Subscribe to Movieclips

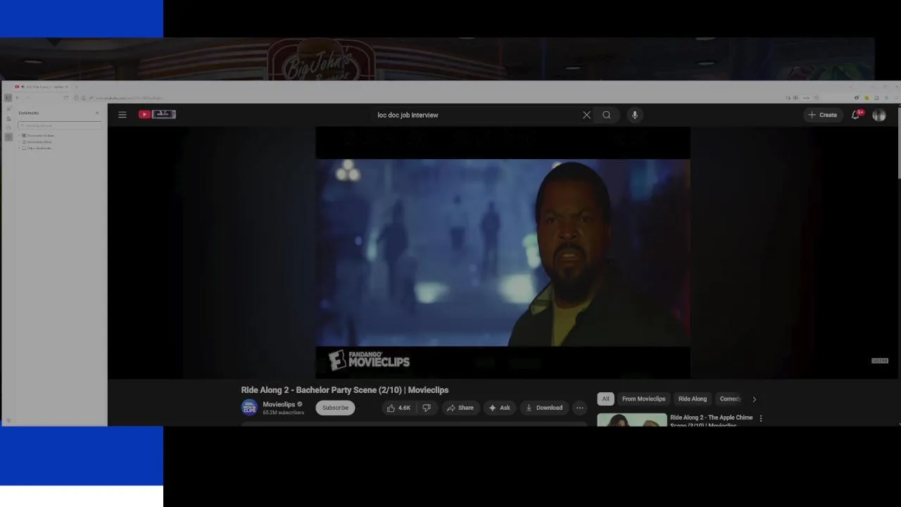click(x=335, y=408)
